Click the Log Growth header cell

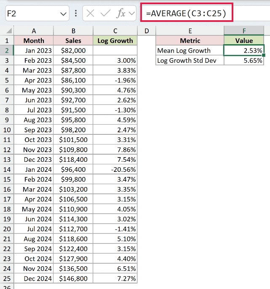click(x=115, y=40)
